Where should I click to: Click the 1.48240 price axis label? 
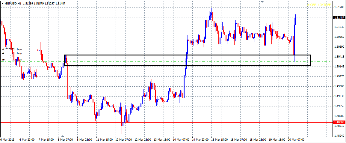coord(339,136)
